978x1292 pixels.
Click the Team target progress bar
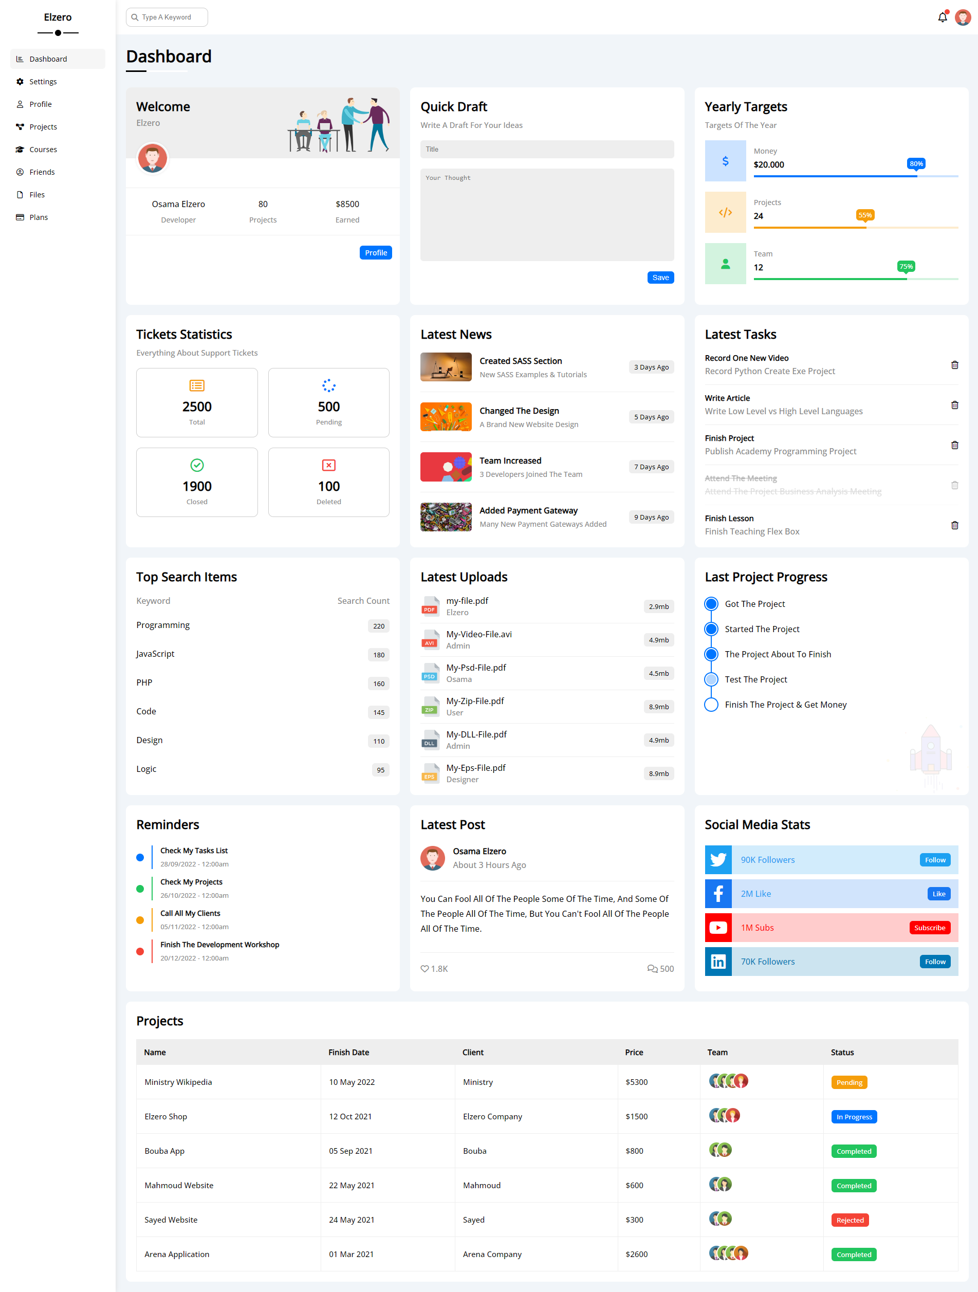[855, 279]
